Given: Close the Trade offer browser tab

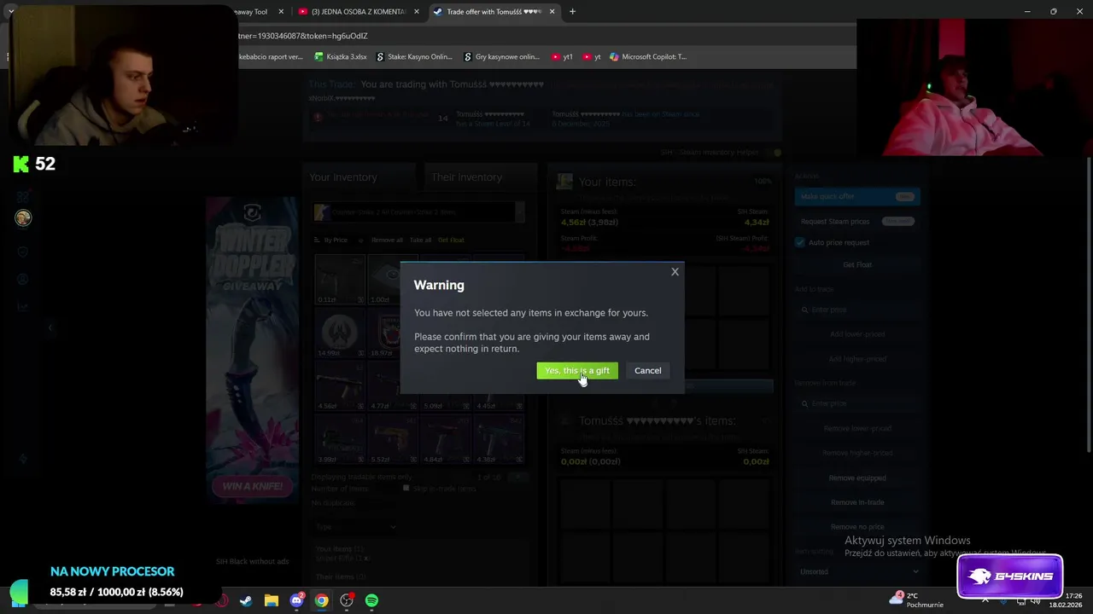Looking at the screenshot, I should coord(552,12).
